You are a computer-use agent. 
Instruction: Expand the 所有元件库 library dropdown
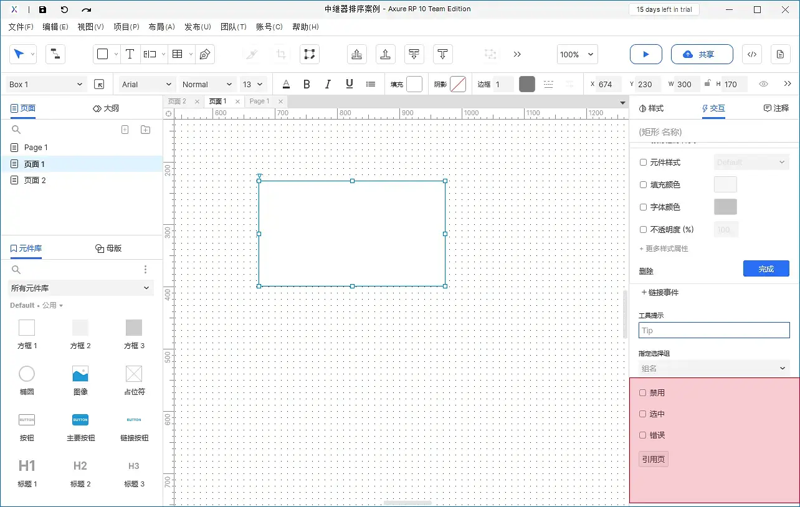pyautogui.click(x=80, y=288)
